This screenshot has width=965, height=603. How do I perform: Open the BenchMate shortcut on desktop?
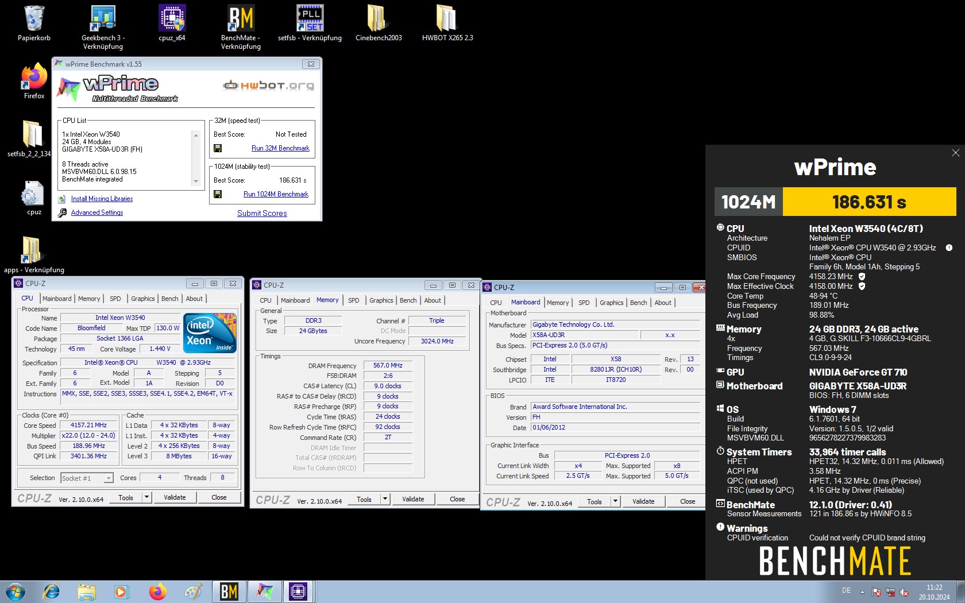click(x=241, y=18)
